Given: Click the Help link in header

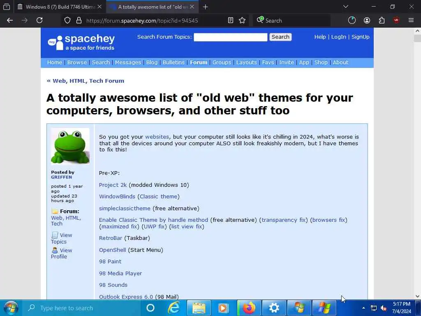Looking at the screenshot, I should click(320, 37).
